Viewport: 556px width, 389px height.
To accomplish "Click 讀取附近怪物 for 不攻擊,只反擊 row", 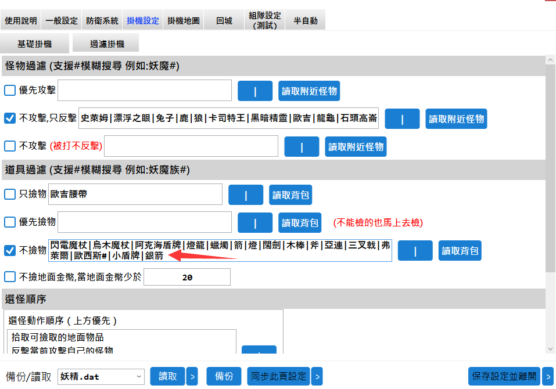I will point(456,118).
